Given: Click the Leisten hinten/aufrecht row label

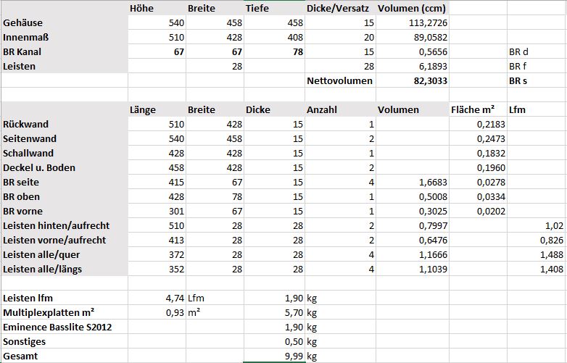Looking at the screenshot, I should click(x=65, y=225).
